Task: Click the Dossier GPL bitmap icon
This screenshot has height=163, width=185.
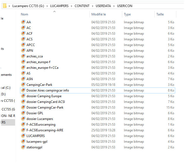Action: [x=23, y=113]
